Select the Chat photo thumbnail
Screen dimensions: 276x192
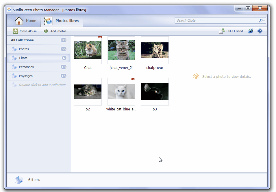(88, 50)
